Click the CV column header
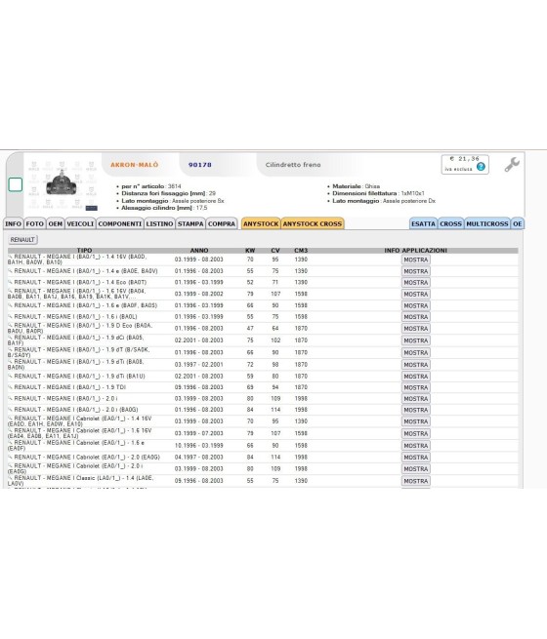The width and height of the screenshot is (547, 639). tap(275, 250)
